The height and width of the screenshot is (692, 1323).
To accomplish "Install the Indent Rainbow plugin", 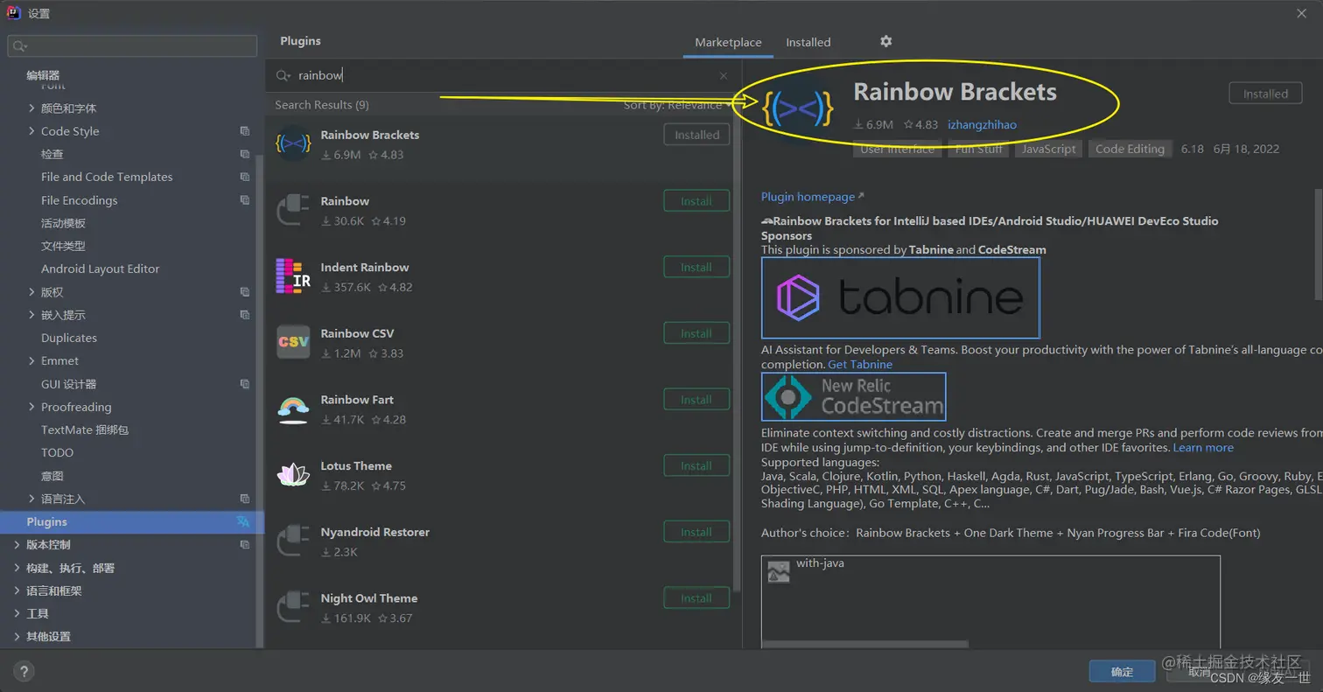I will 696,267.
